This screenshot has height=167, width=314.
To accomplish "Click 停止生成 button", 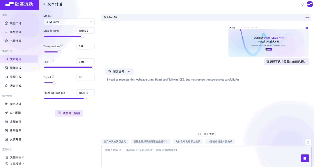I will tap(206, 134).
